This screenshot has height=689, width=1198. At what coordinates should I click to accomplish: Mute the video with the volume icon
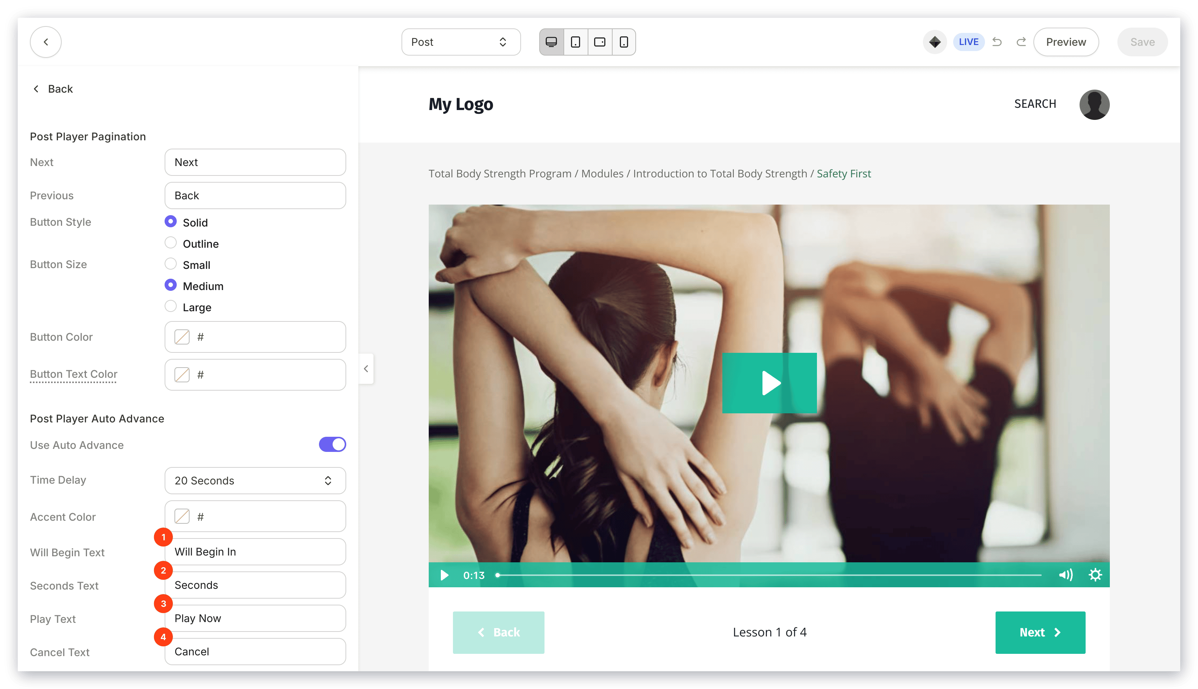(1066, 575)
